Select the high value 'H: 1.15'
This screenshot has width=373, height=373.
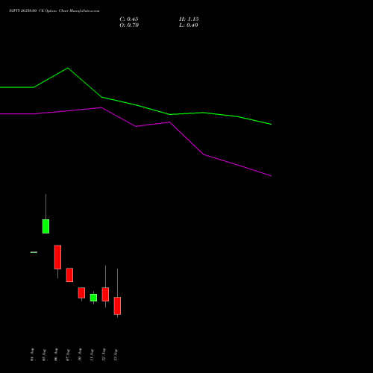pos(189,19)
